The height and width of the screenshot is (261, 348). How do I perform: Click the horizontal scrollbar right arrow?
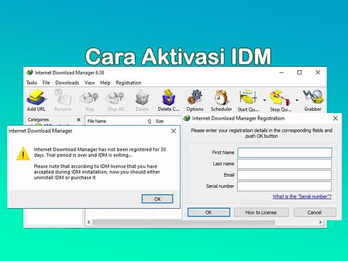[320, 222]
